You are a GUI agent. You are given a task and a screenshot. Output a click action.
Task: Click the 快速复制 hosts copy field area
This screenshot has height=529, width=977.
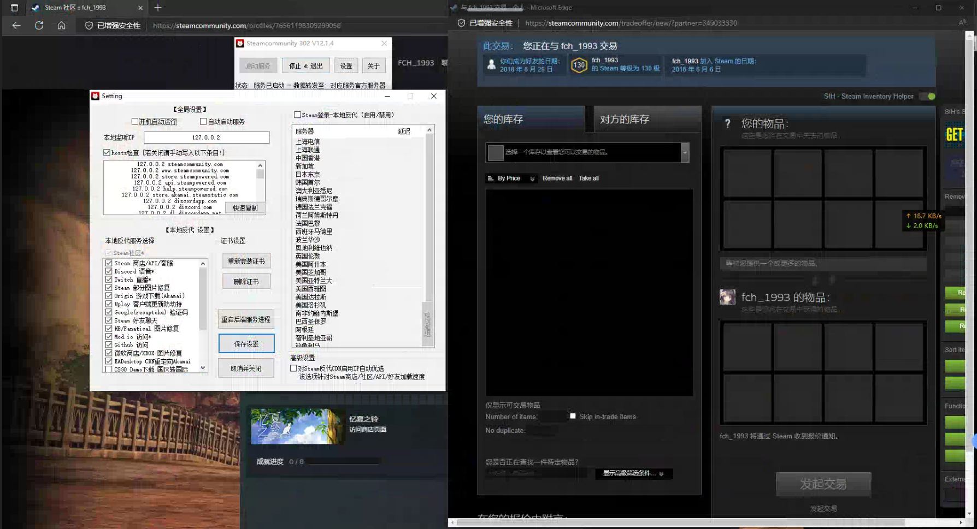[x=244, y=207]
